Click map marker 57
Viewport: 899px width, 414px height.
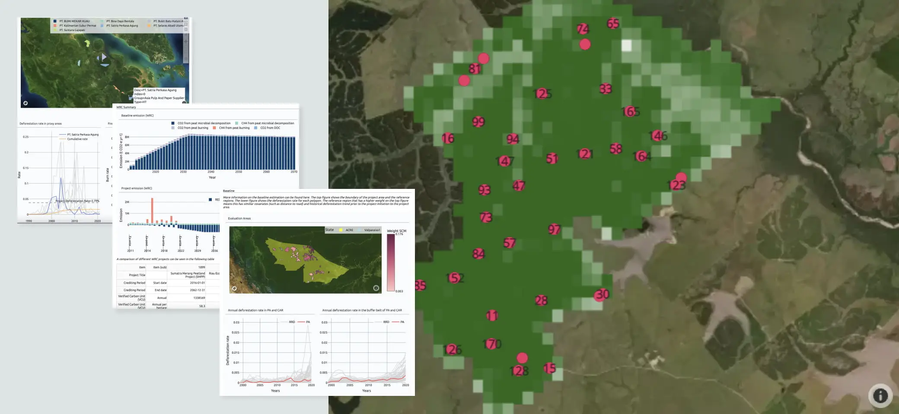[510, 243]
